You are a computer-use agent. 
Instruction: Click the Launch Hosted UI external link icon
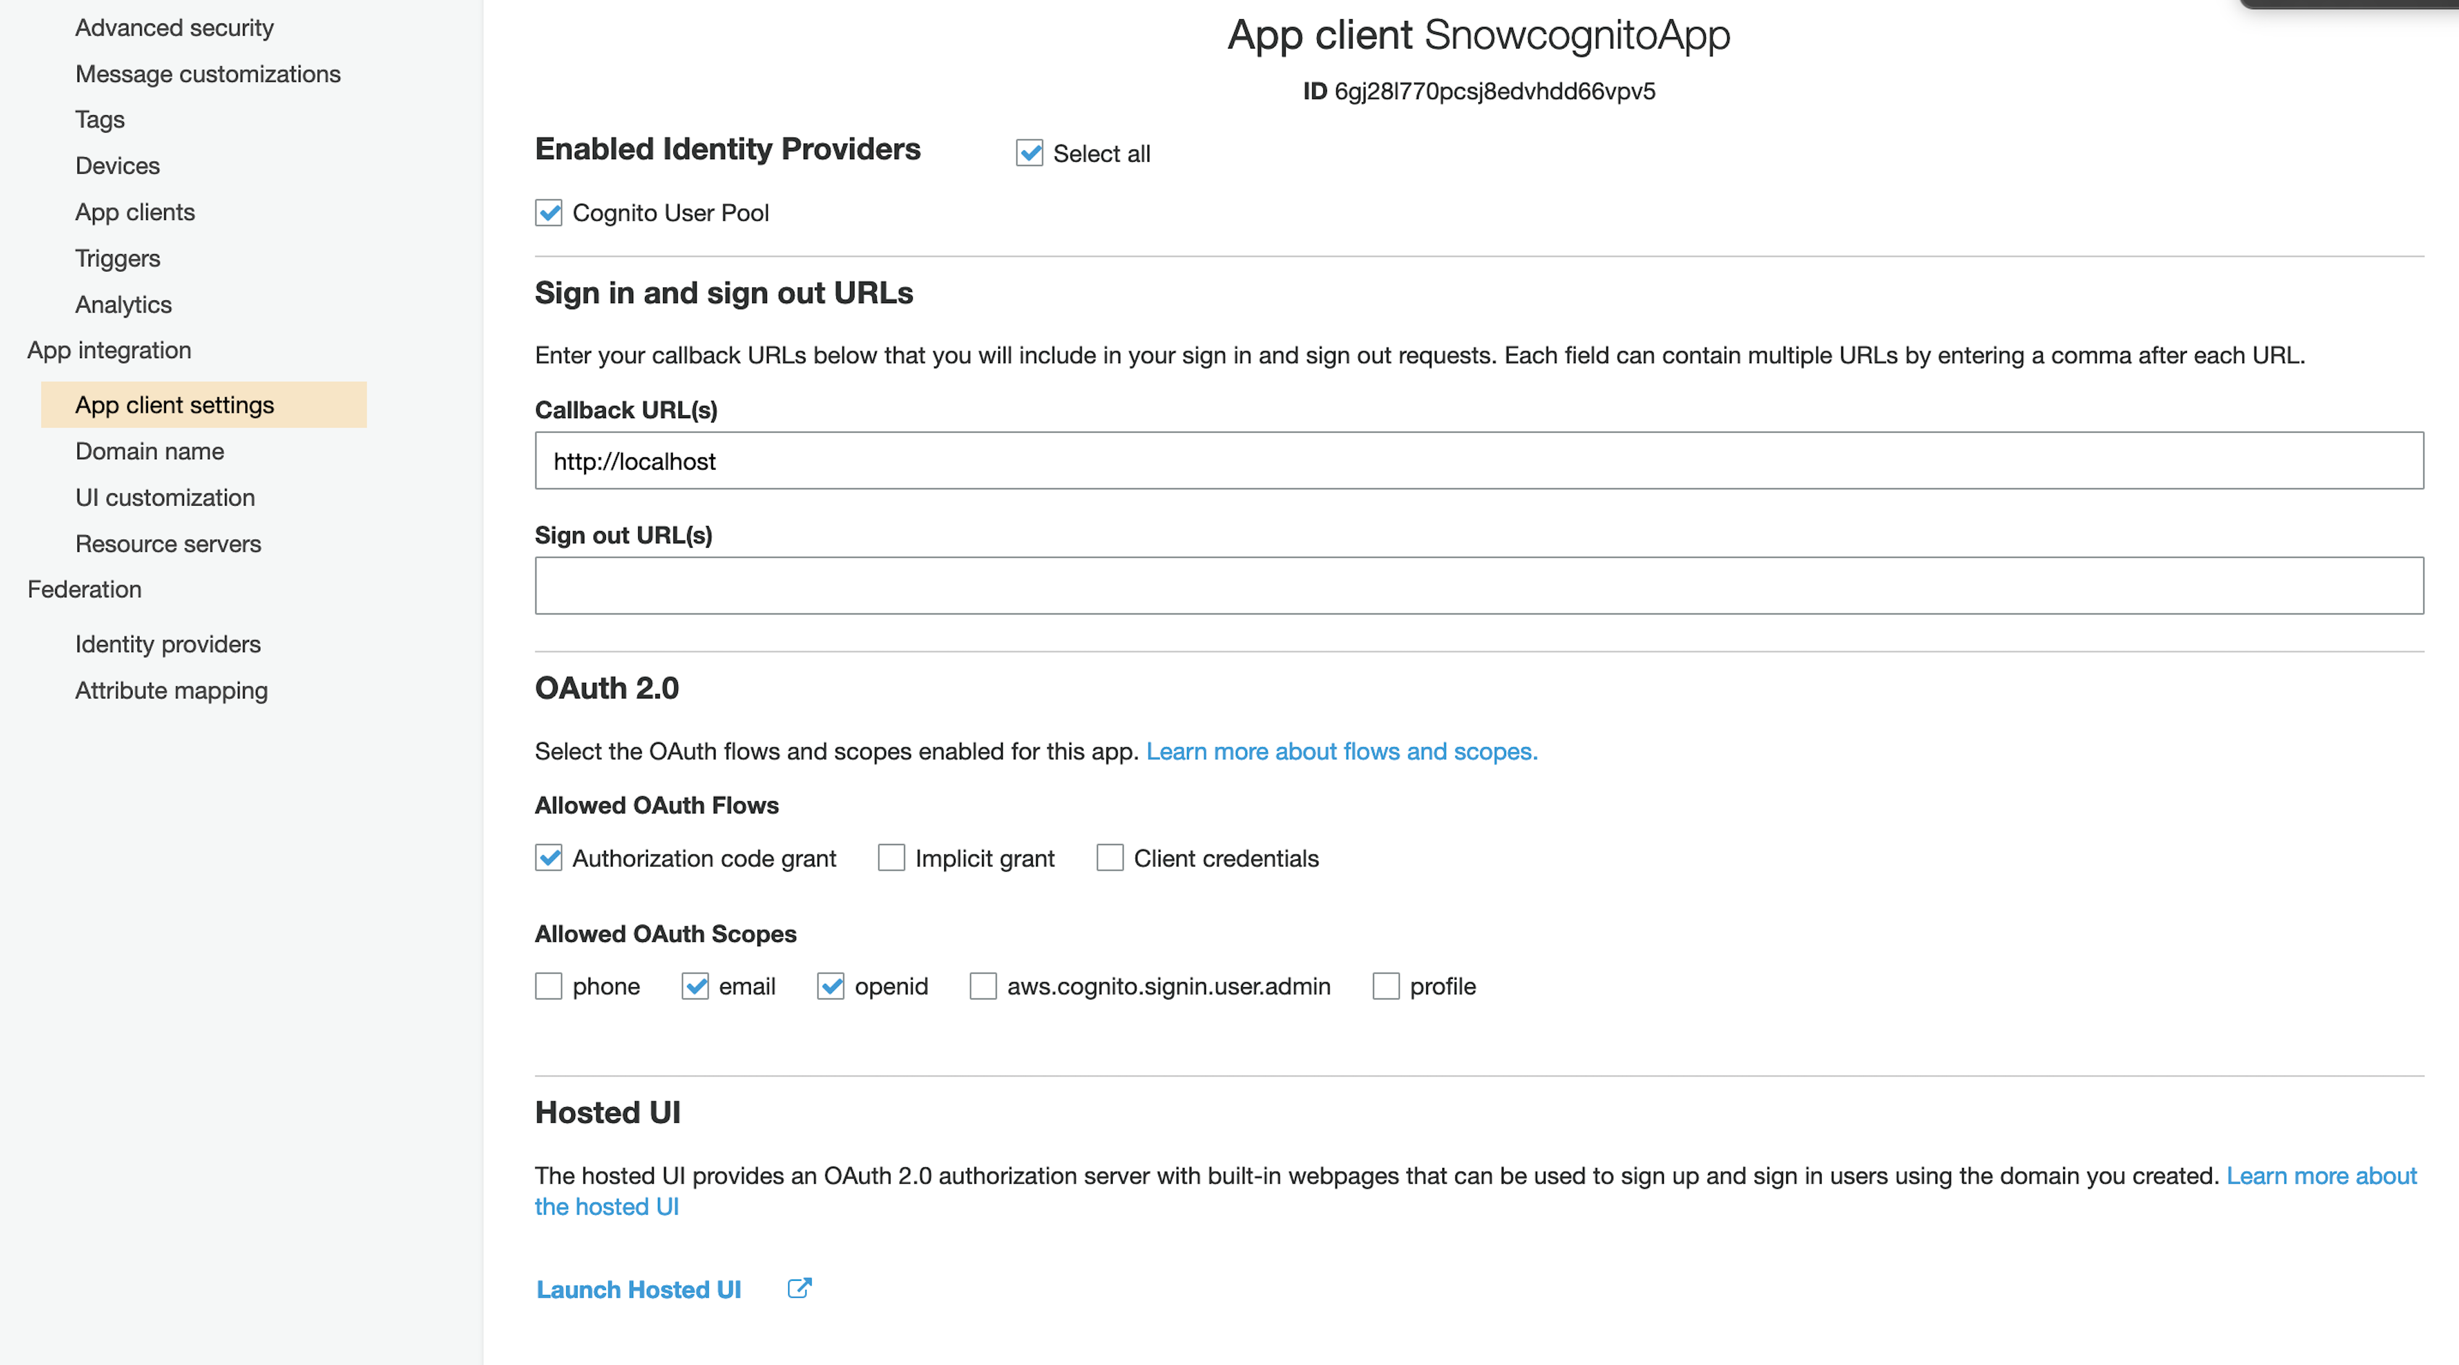(799, 1289)
